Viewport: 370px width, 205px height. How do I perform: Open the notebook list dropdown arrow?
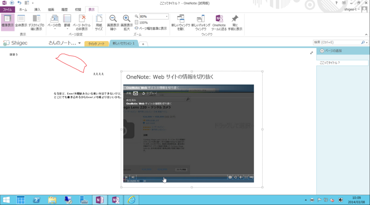click(79, 43)
